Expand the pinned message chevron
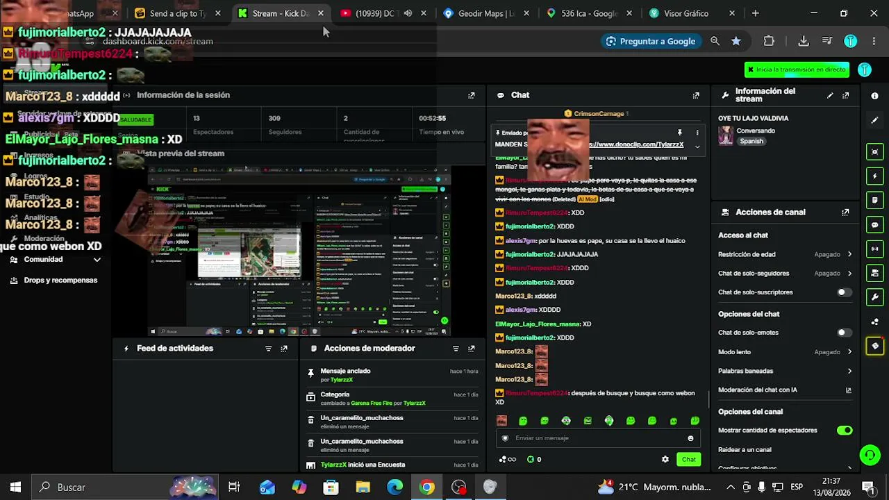Image resolution: width=889 pixels, height=500 pixels. [x=697, y=146]
